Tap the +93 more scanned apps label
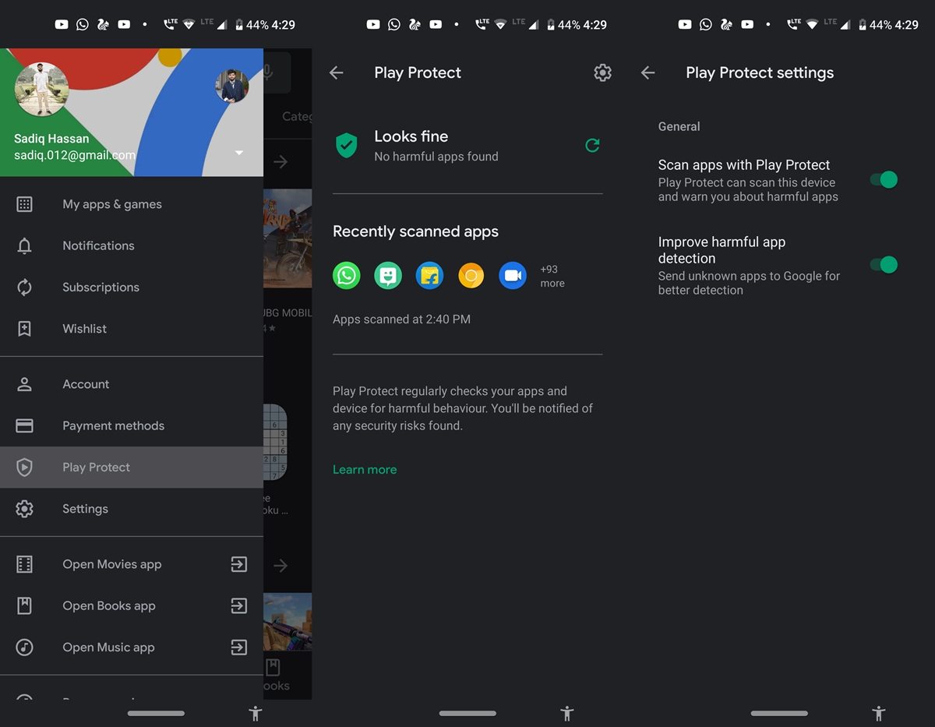 552,276
